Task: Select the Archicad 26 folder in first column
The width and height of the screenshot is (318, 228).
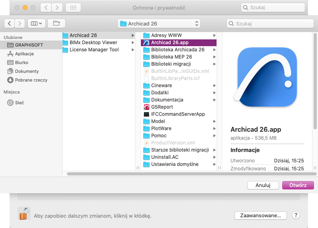Action: tap(99, 35)
